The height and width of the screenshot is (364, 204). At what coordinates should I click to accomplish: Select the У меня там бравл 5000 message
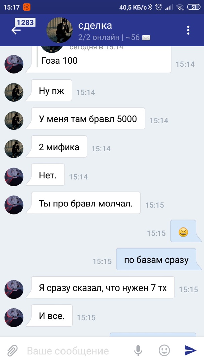point(88,119)
